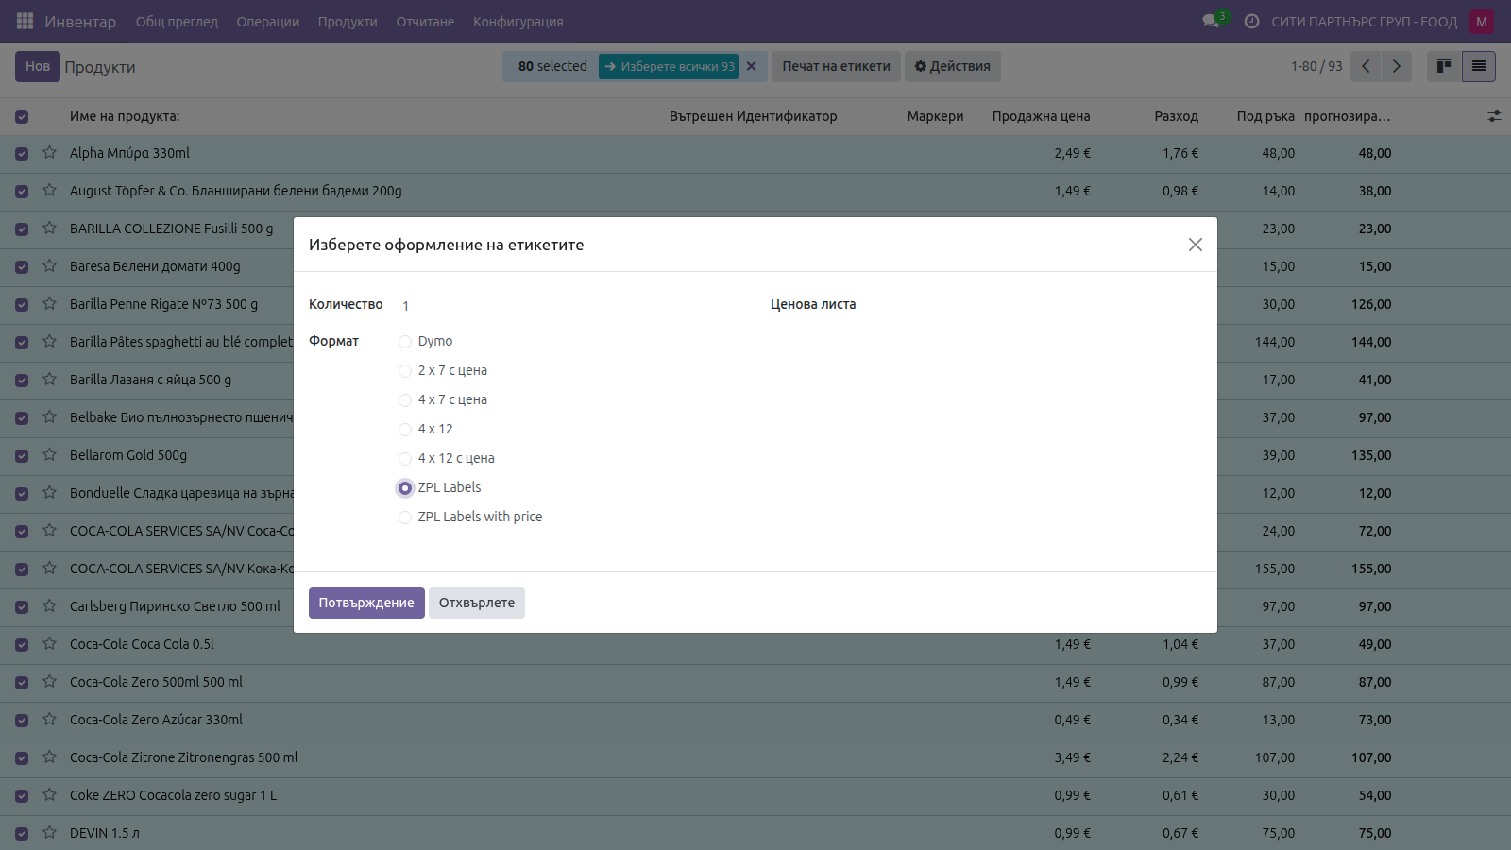Open the Продукти menu
Viewport: 1511px width, 850px height.
point(348,22)
